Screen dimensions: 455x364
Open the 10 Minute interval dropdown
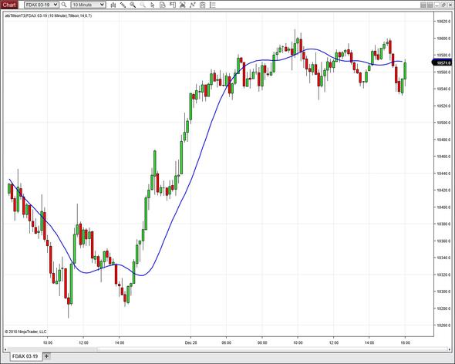88,5
